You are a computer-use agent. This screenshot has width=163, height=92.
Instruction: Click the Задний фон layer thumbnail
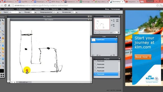click(93, 40)
